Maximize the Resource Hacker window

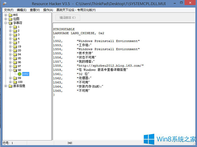(x=181, y=3)
